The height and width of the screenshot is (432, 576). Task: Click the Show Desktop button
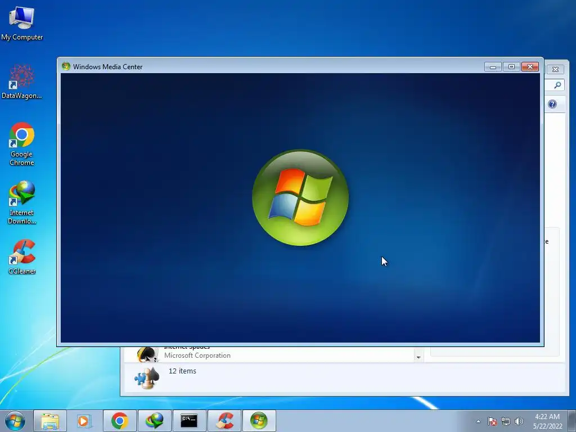572,421
